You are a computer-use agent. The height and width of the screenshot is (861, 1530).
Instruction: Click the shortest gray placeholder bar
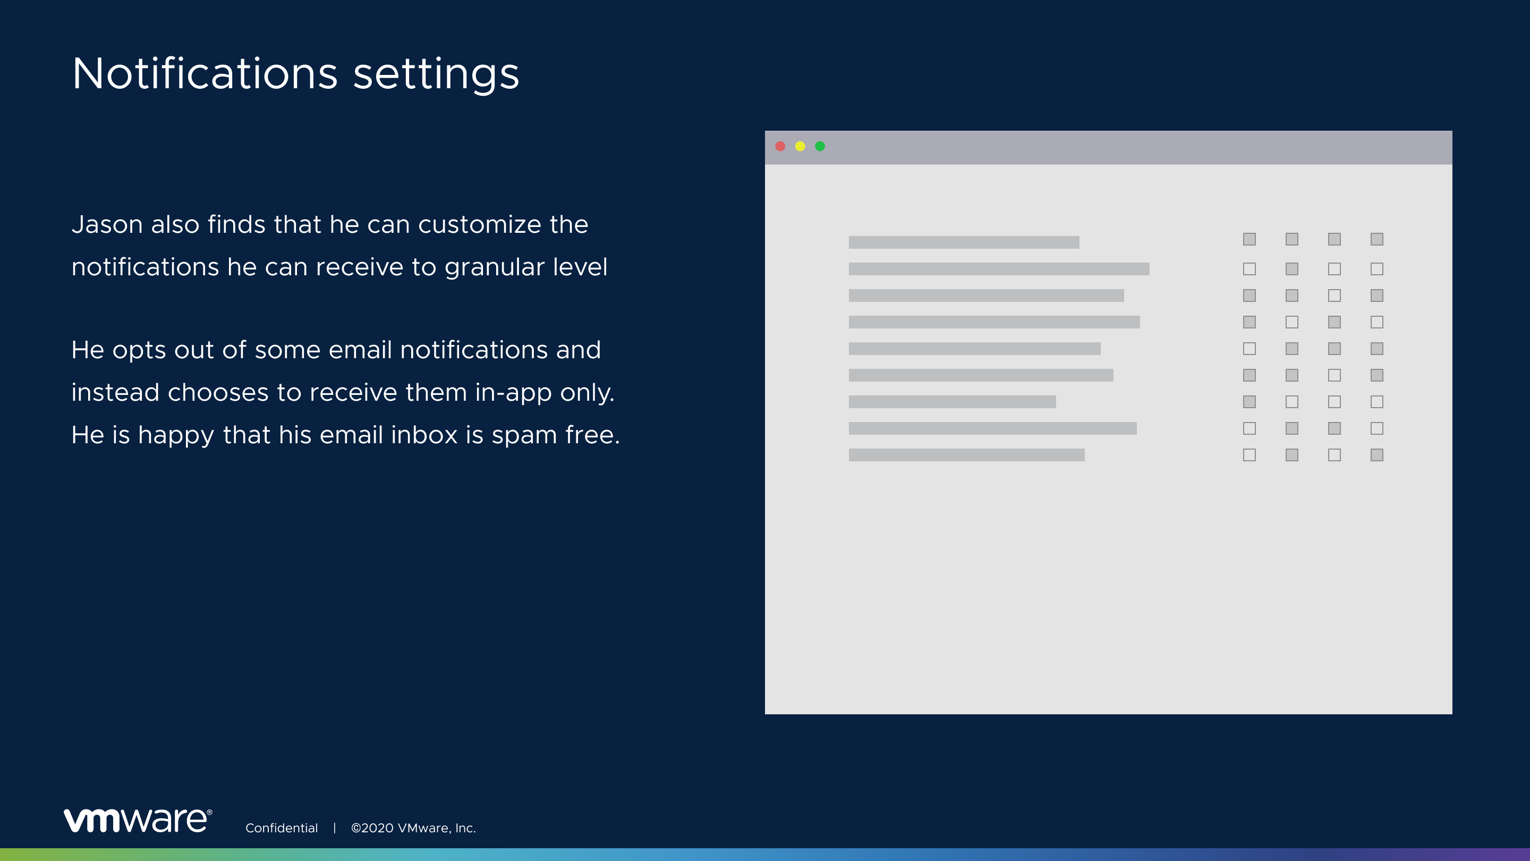tap(952, 402)
